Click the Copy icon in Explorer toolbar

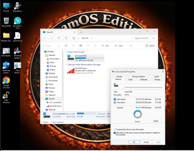pyautogui.click(x=66, y=46)
